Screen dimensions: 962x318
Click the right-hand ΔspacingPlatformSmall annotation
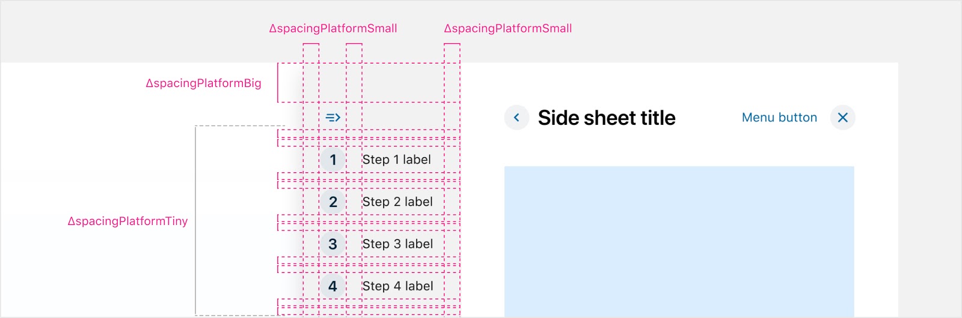(x=508, y=28)
